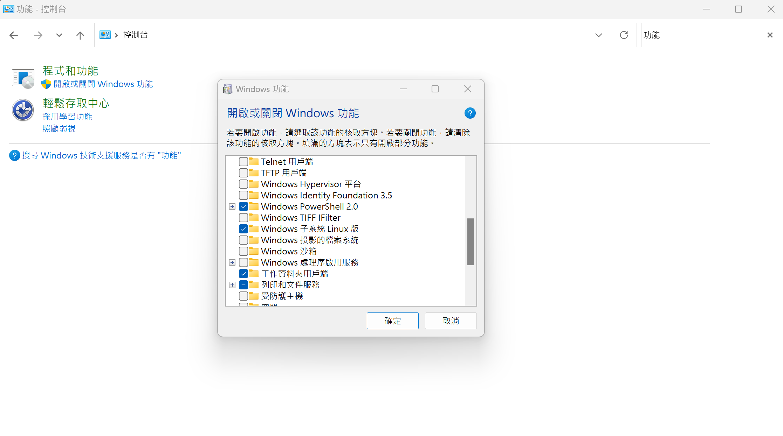Click the control panel icon in address bar
Viewport: 783px width, 436px height.
(105, 35)
